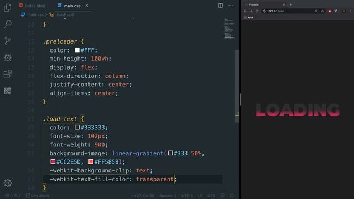The height and width of the screenshot is (199, 354).
Task: Open notifications bell in status bar
Action: (232, 196)
